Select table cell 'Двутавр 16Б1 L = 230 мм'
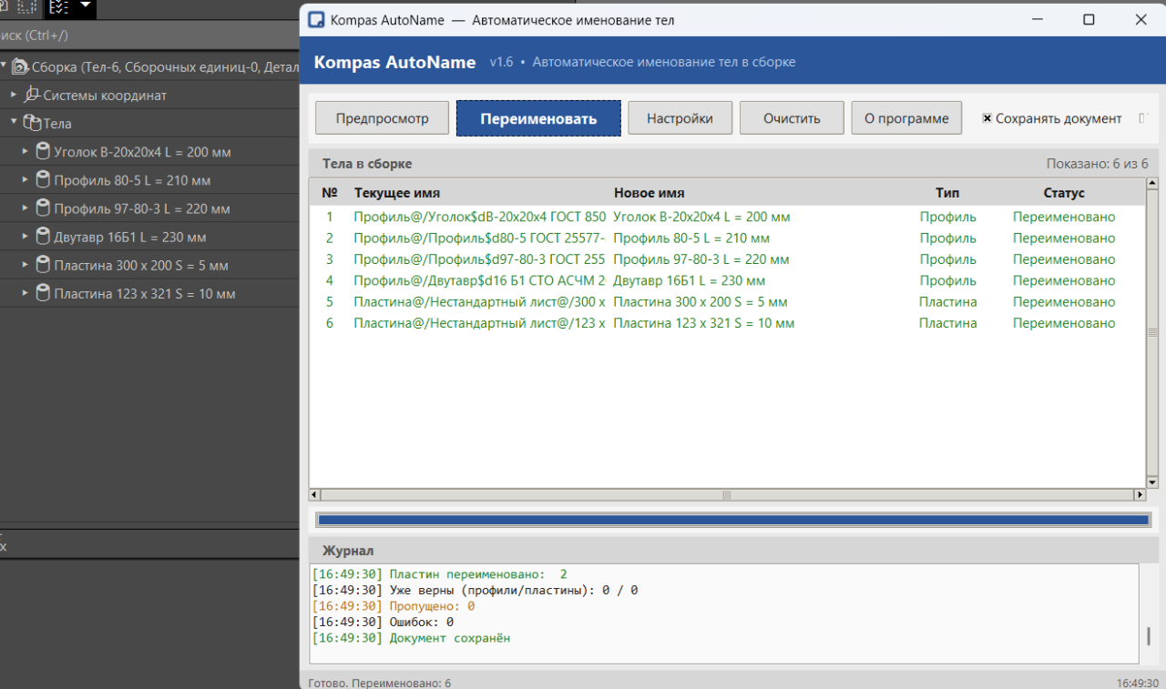Viewport: 1166px width, 689px height. [x=690, y=280]
